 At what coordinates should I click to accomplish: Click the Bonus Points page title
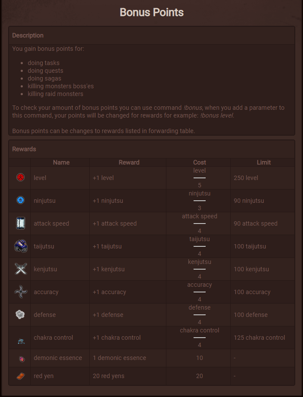coord(152,12)
